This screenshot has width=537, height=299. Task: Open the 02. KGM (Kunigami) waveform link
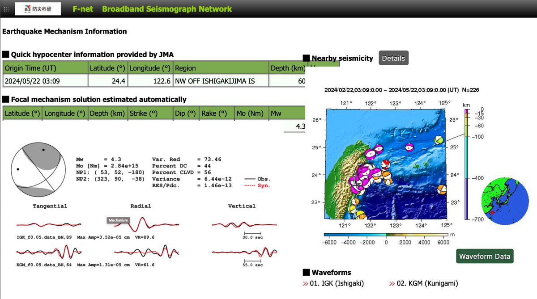tap(428, 283)
